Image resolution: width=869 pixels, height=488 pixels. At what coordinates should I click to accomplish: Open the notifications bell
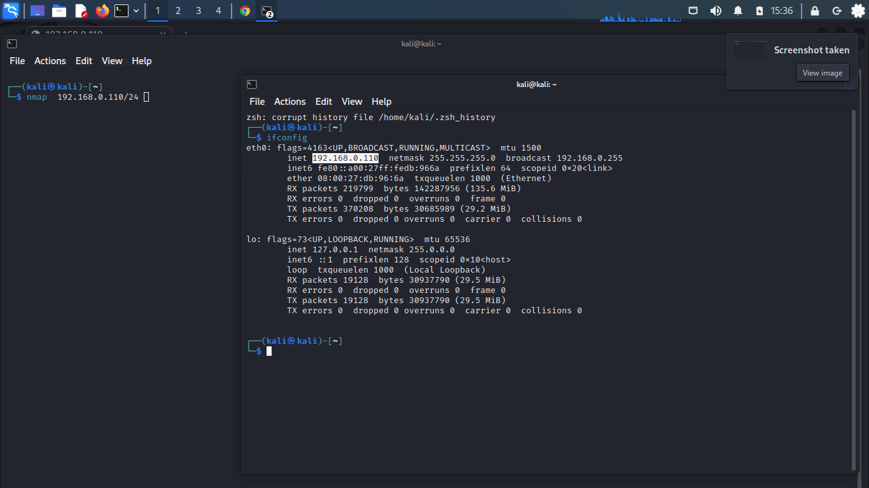(738, 11)
